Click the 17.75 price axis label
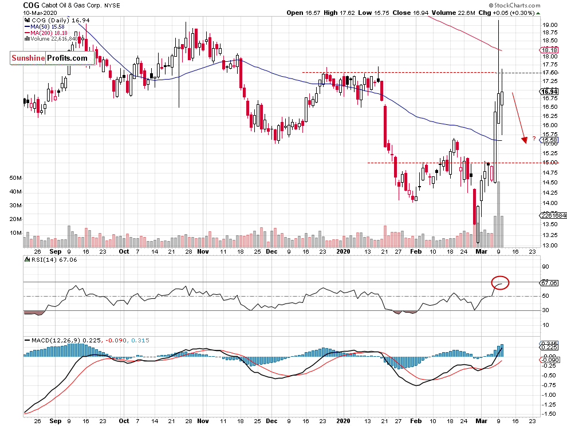The height and width of the screenshot is (426, 567). (x=550, y=65)
